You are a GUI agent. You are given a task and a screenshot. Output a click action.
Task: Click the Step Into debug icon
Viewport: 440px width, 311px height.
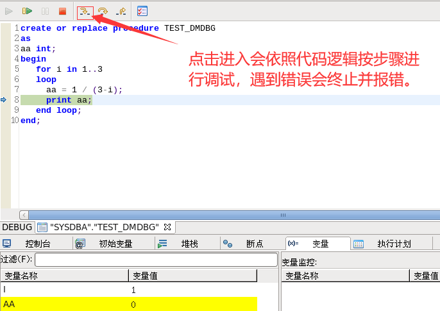[85, 12]
